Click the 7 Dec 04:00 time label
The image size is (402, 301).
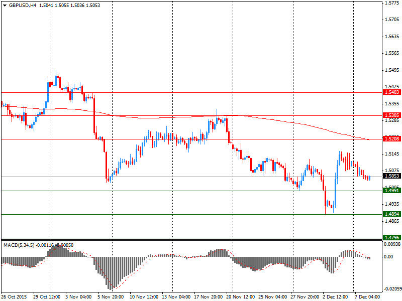pos(367,297)
